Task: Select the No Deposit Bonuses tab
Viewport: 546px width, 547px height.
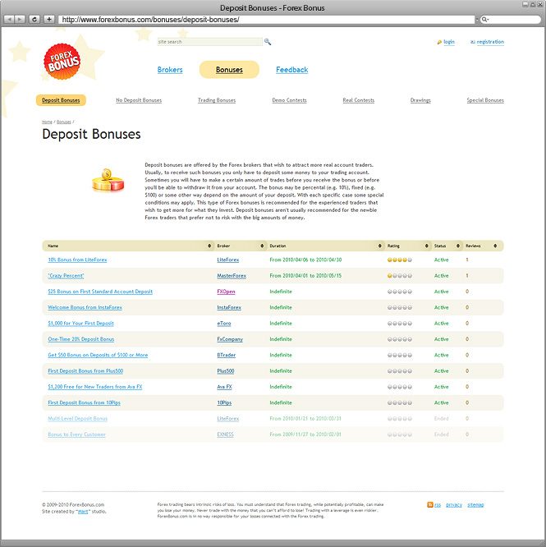Action: (x=139, y=100)
